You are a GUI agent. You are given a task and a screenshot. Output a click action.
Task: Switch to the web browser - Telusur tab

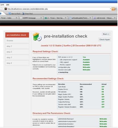105,18
